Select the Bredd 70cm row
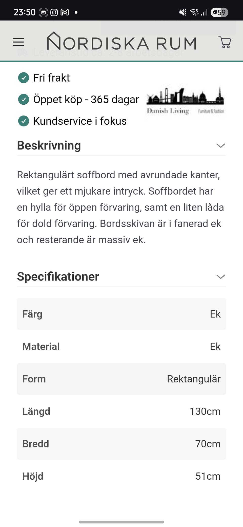The image size is (243, 527). tap(121, 444)
